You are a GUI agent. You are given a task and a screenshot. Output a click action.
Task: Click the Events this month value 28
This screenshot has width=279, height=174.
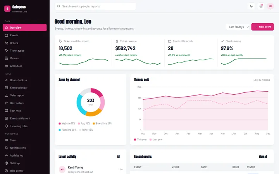pyautogui.click(x=170, y=48)
